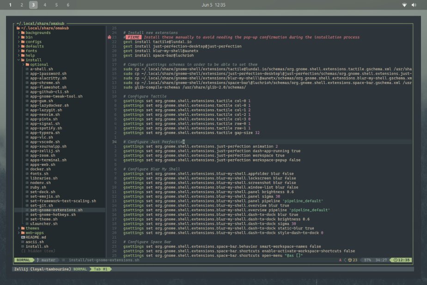Image resolution: width=427 pixels, height=285 pixels.
Task: Collapse the install folder chevron
Action: coord(18,60)
